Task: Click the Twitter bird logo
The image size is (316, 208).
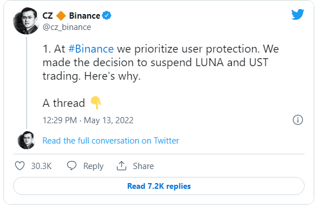Action: 298,14
